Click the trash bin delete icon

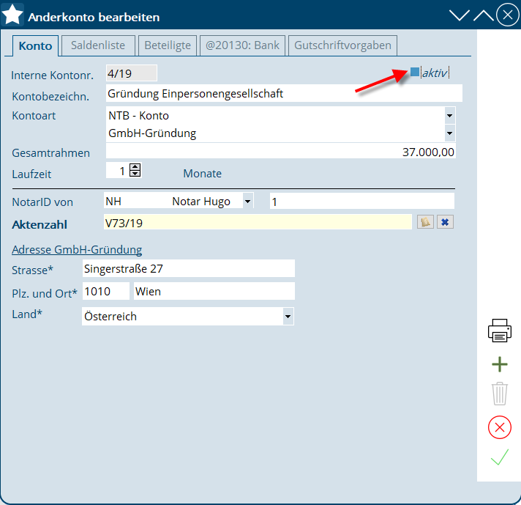pyautogui.click(x=499, y=394)
